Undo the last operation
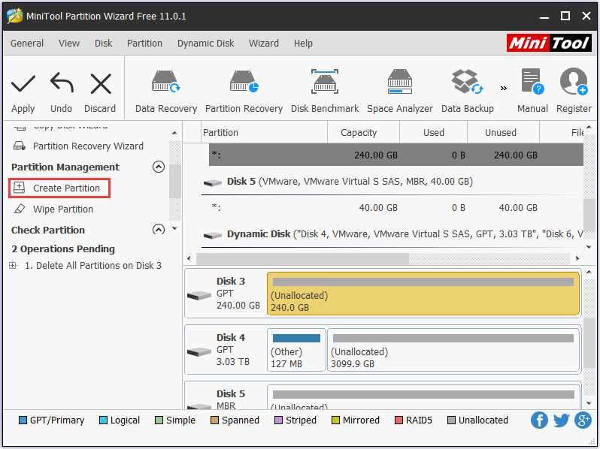The height and width of the screenshot is (449, 600). pyautogui.click(x=61, y=92)
